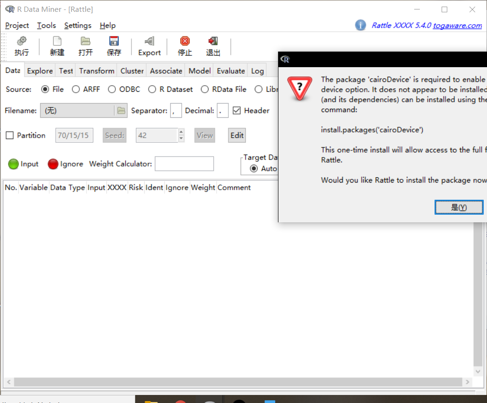Open the Tools menu
Viewport: 487px width, 403px height.
[47, 26]
